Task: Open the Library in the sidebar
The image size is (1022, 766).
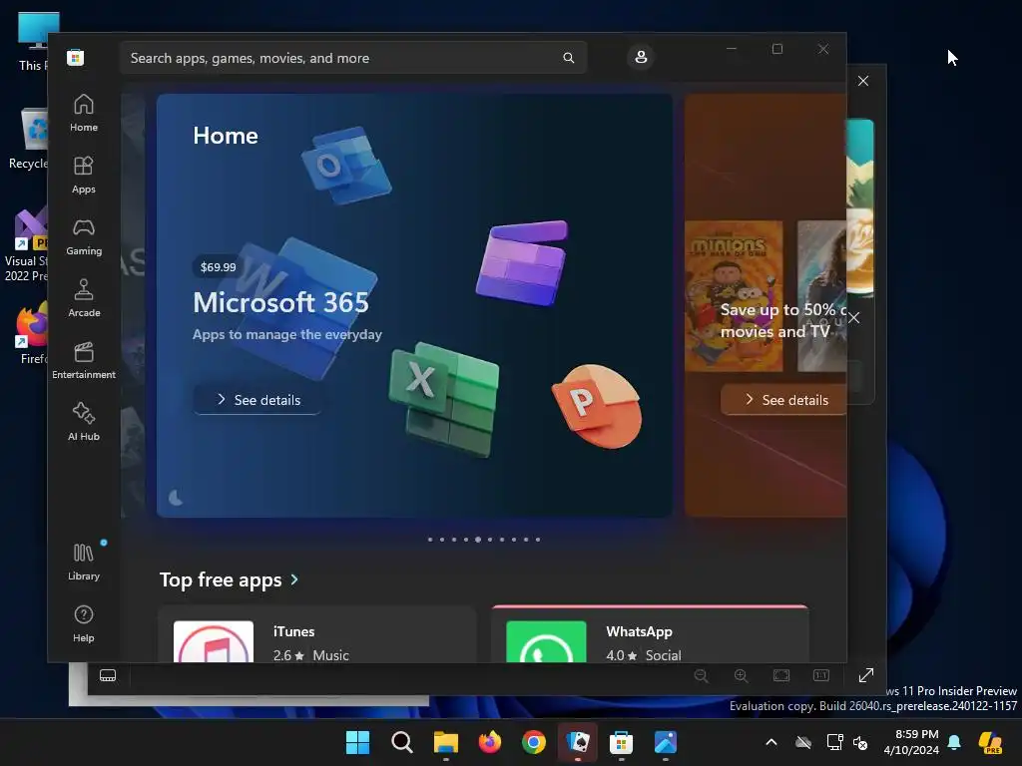Action: tap(84, 562)
